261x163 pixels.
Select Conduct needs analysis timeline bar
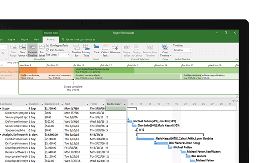pos(127,77)
